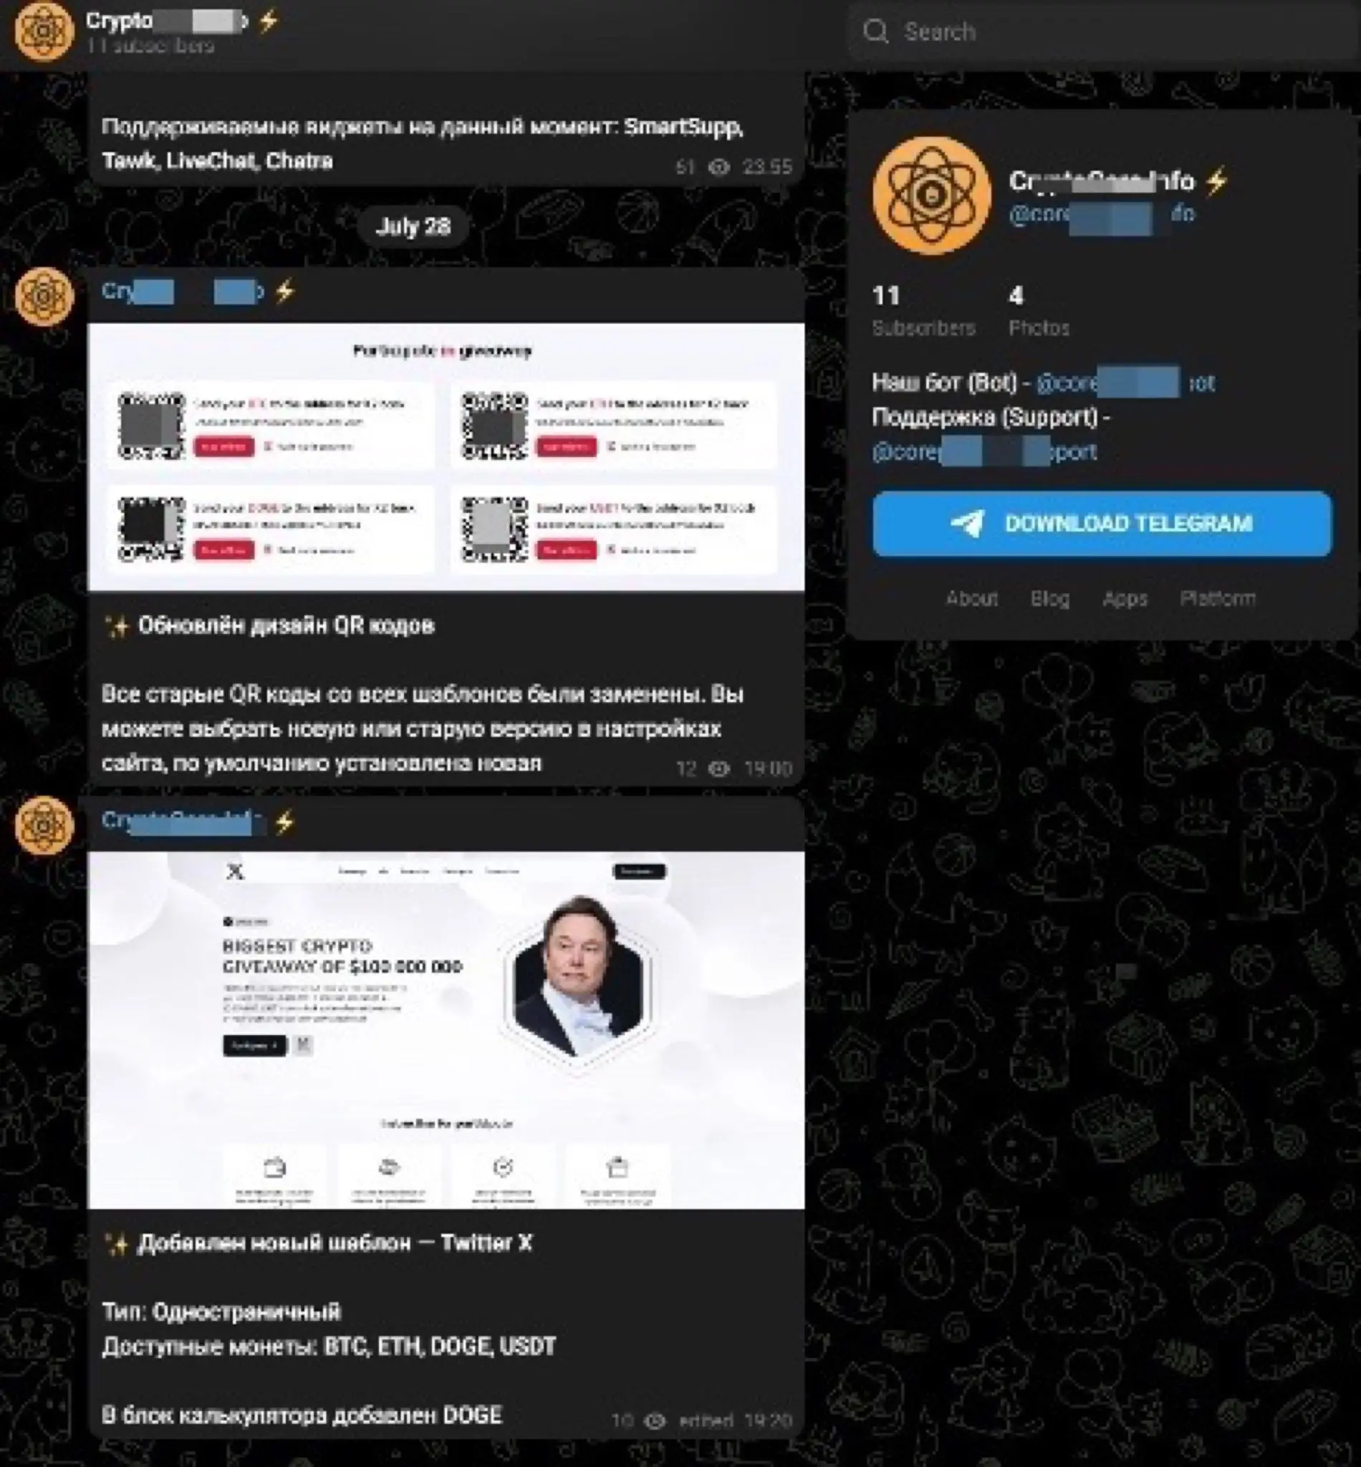Click the views eye icon on the edited post
This screenshot has width=1361, height=1467.
[x=655, y=1420]
